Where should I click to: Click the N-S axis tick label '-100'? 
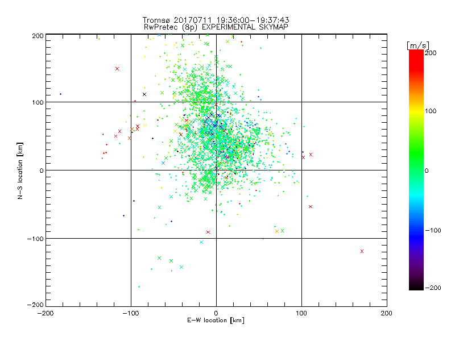(x=35, y=239)
